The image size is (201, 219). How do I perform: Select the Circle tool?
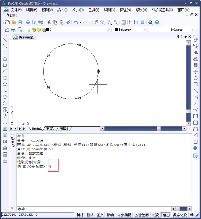[5, 78]
